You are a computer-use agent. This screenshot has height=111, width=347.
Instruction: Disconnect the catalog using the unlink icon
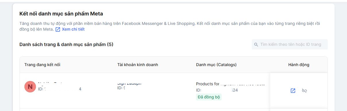coord(305,91)
